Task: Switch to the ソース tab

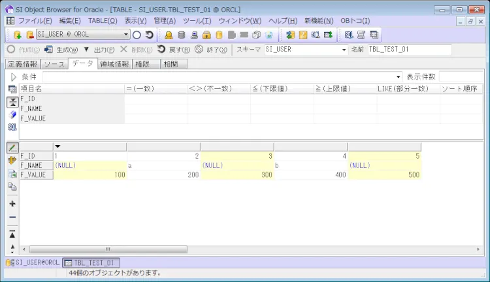Action: click(x=54, y=64)
